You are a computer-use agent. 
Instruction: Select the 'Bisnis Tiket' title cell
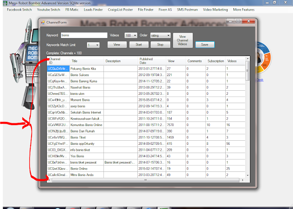pyautogui.click(x=87, y=137)
